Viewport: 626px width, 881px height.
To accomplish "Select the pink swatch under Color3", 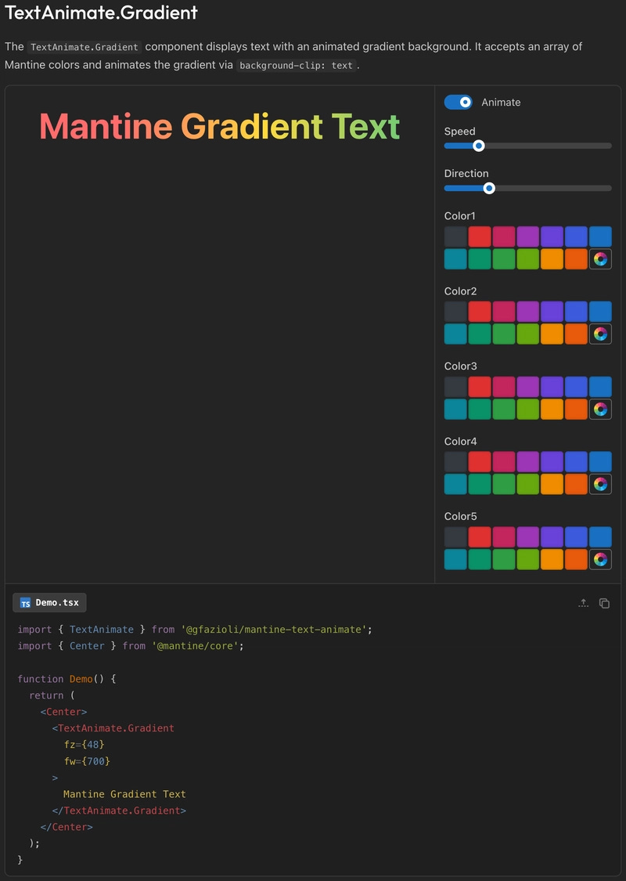I will (504, 387).
